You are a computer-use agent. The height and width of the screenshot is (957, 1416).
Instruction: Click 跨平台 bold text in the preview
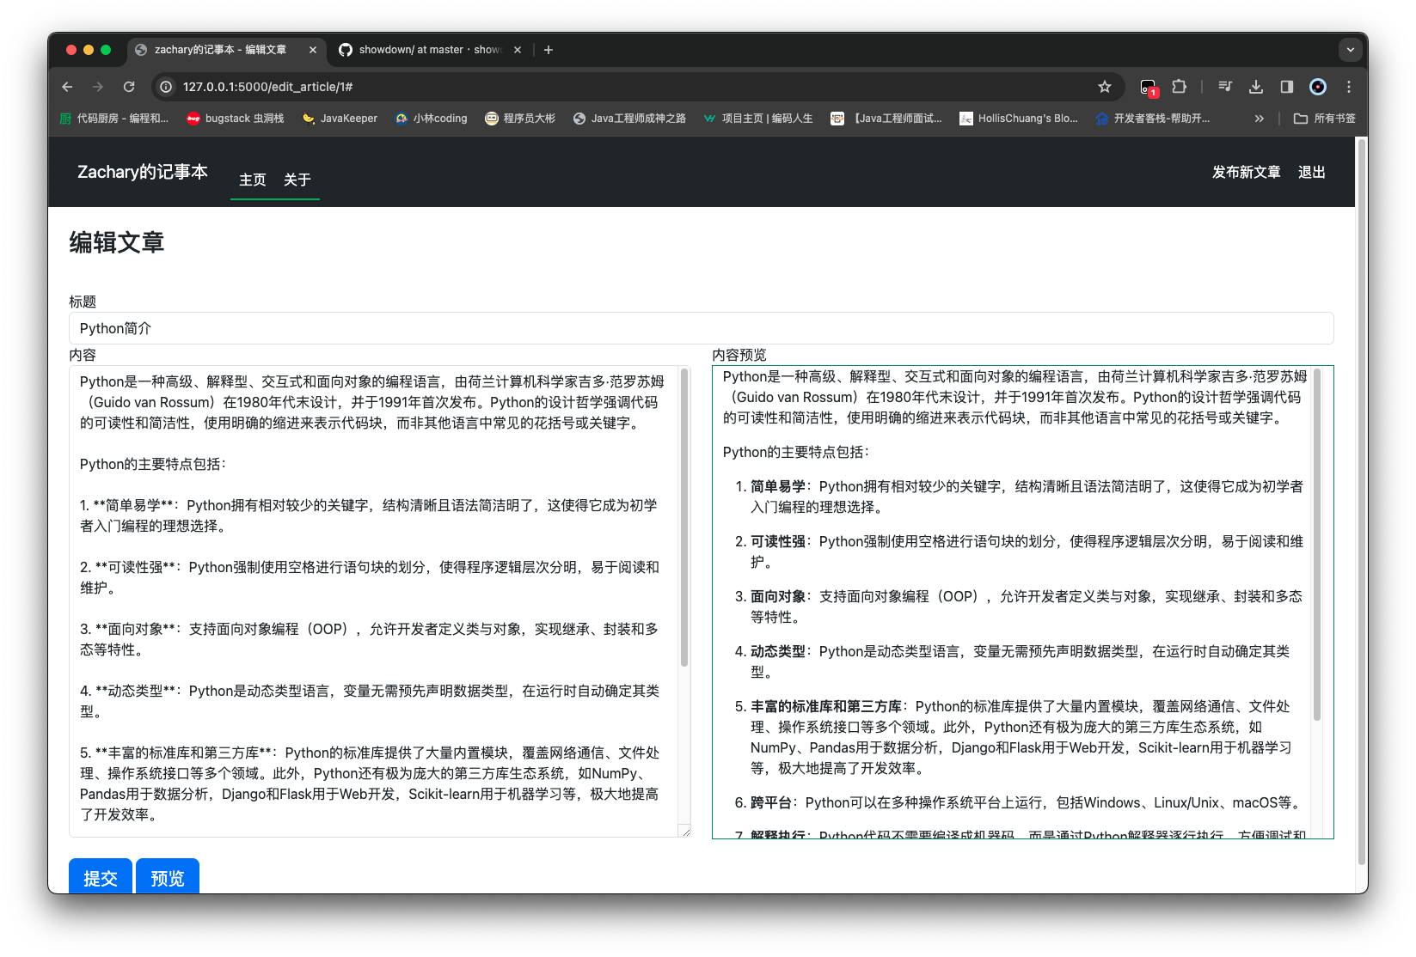coord(771,802)
